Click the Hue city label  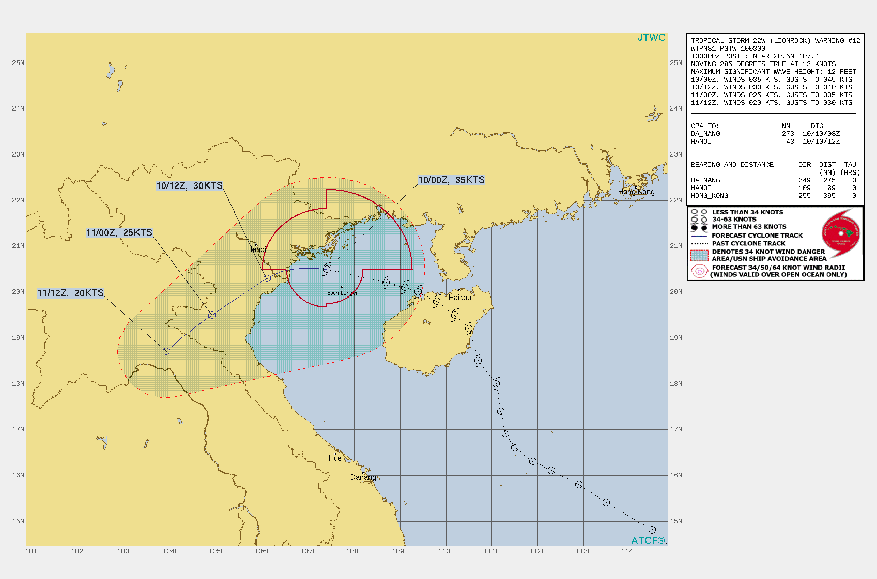[x=335, y=458]
